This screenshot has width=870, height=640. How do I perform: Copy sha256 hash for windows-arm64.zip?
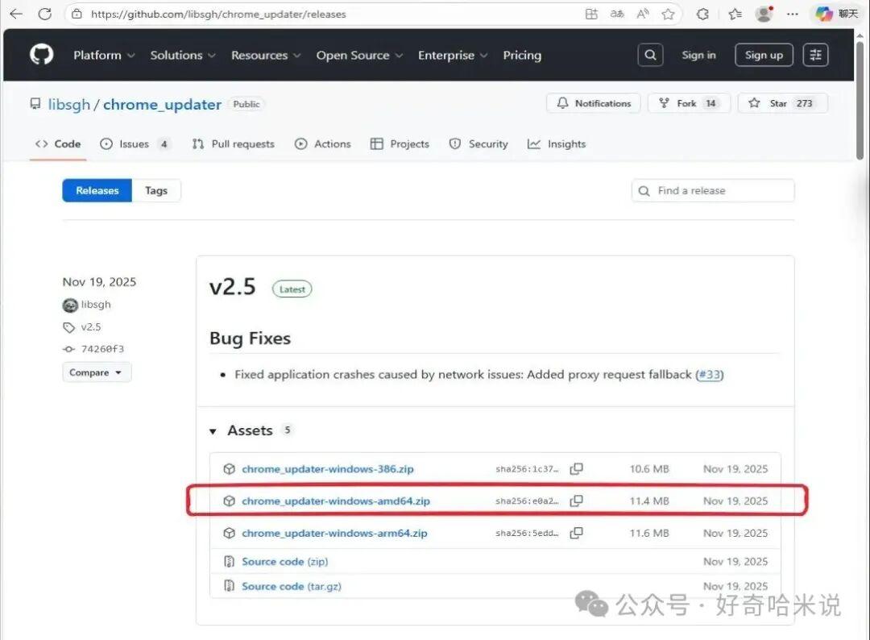pos(577,533)
